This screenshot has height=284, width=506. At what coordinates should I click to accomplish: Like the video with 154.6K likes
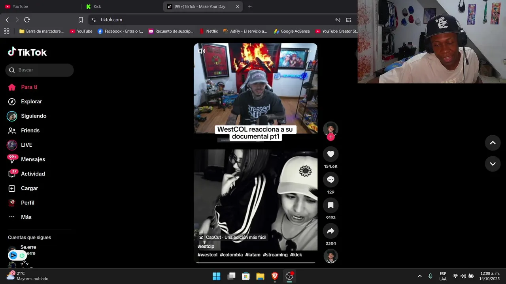pyautogui.click(x=331, y=154)
